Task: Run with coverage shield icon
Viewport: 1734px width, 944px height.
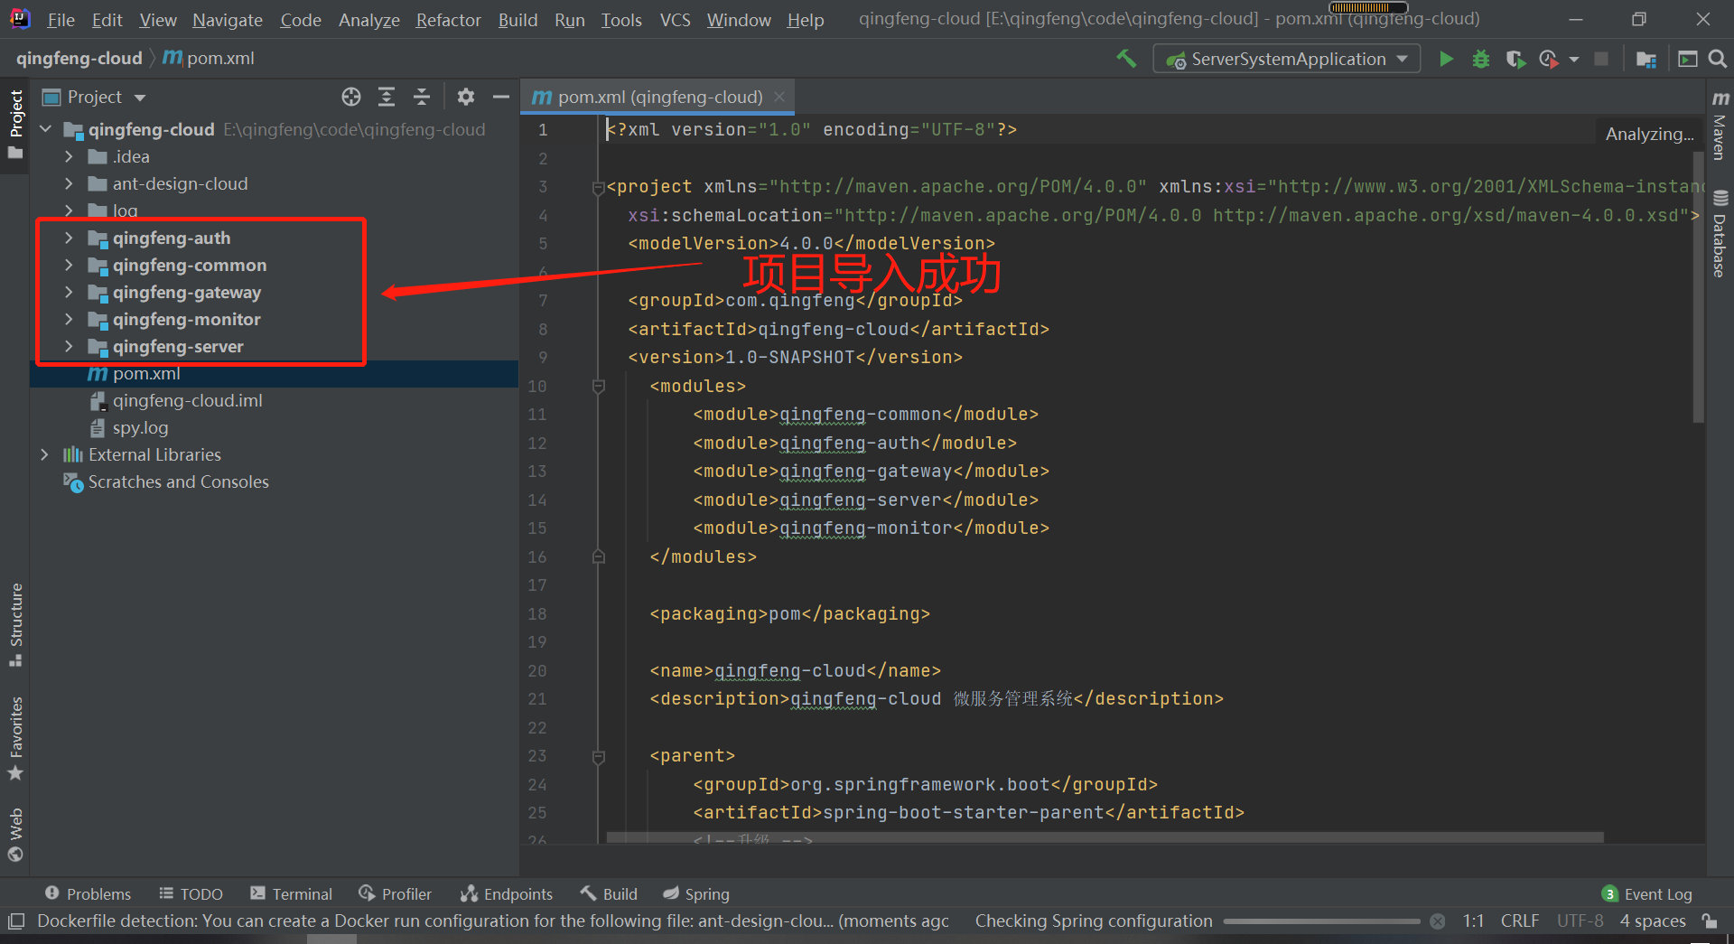Action: point(1515,59)
